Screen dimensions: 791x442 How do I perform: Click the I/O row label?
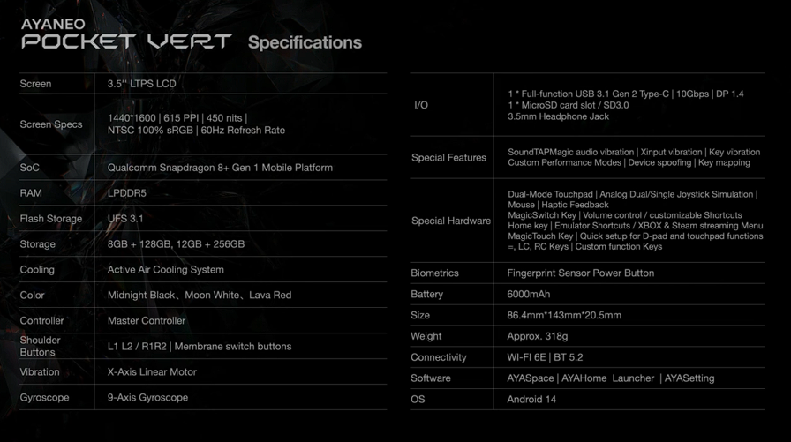pyautogui.click(x=421, y=106)
